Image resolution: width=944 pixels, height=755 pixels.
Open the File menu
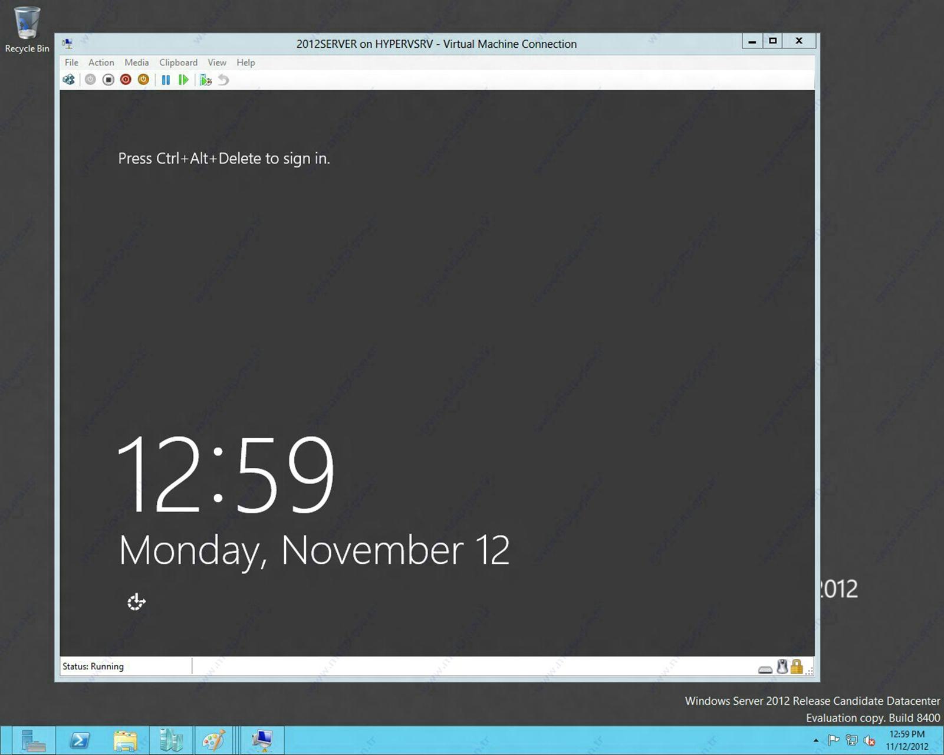pos(71,63)
